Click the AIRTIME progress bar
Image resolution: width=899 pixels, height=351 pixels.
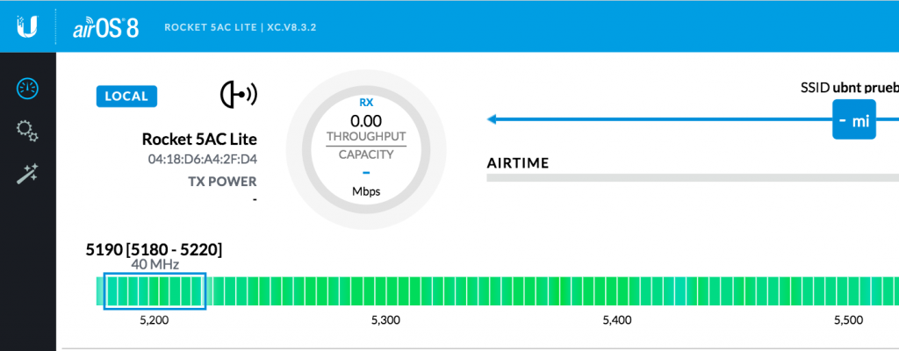point(693,178)
